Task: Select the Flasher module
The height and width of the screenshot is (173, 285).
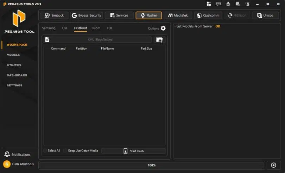Action: [x=149, y=16]
